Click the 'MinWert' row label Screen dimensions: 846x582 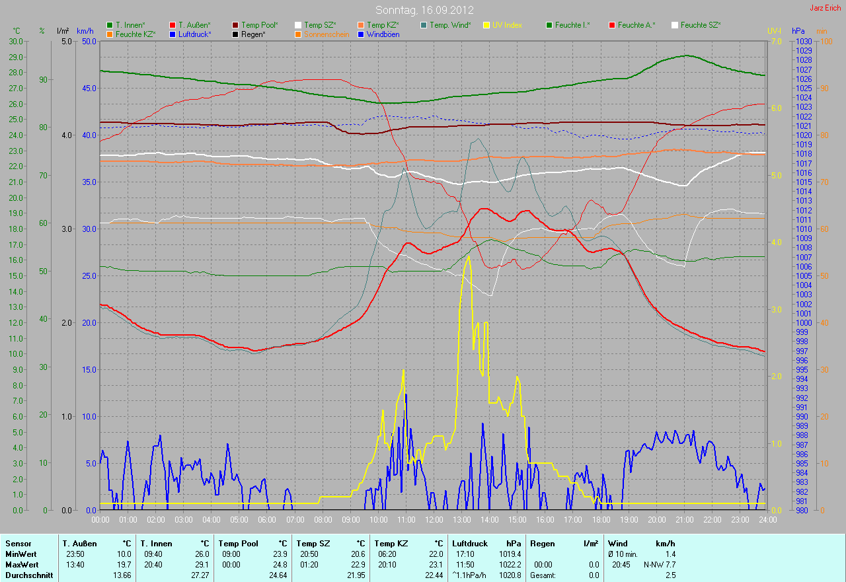(21, 554)
